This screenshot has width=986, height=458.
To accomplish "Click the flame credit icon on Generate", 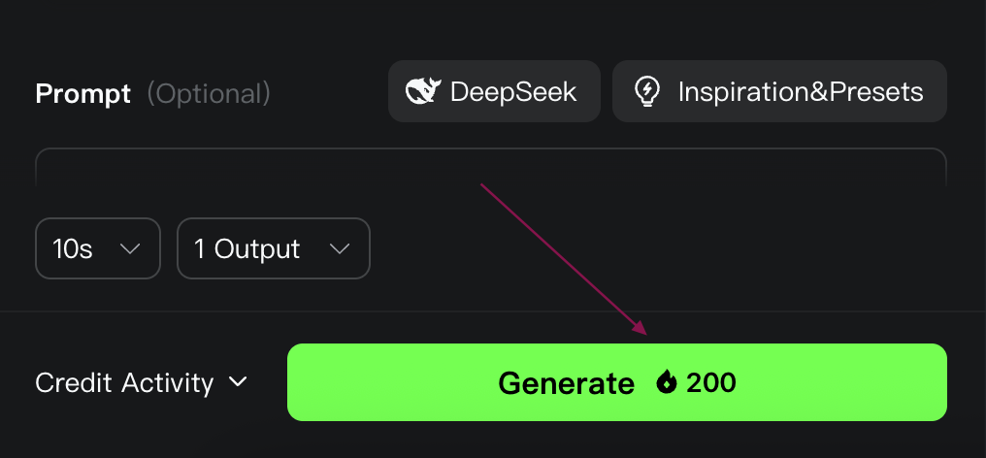I will [x=666, y=382].
